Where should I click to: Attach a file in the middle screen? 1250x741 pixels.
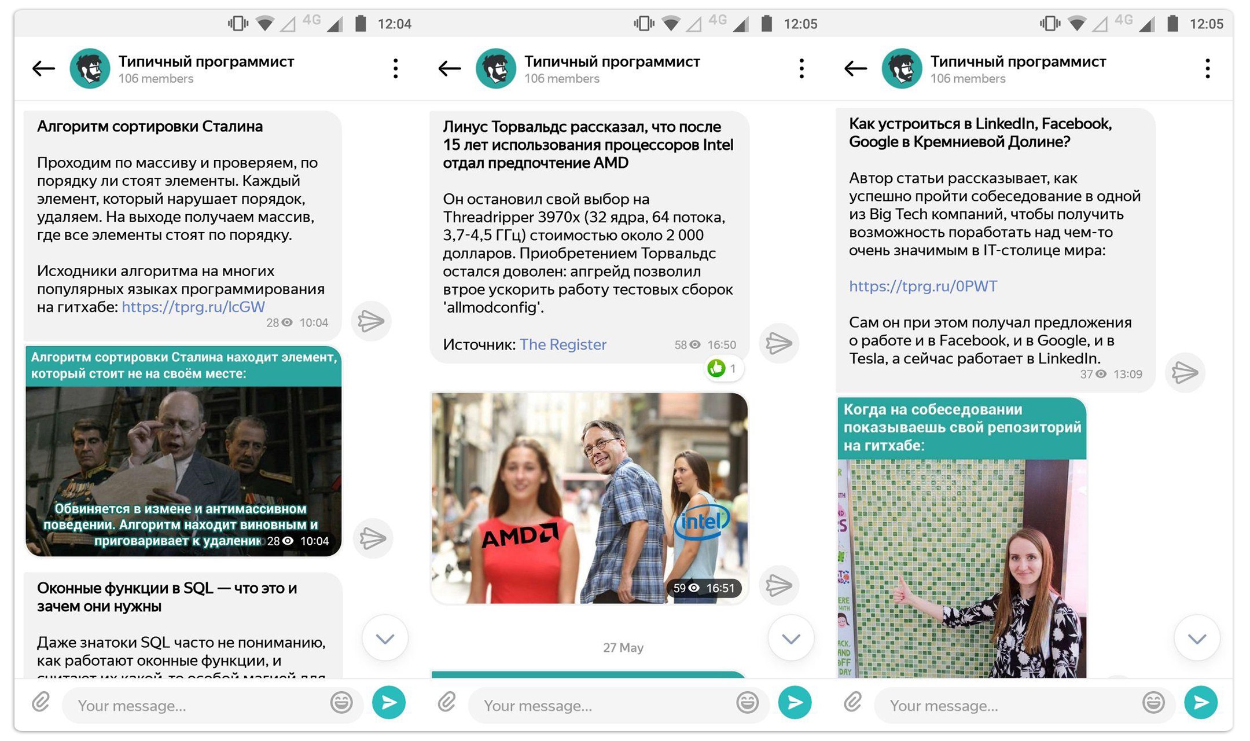(447, 703)
